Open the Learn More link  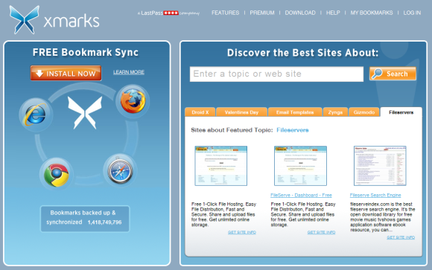coord(129,72)
